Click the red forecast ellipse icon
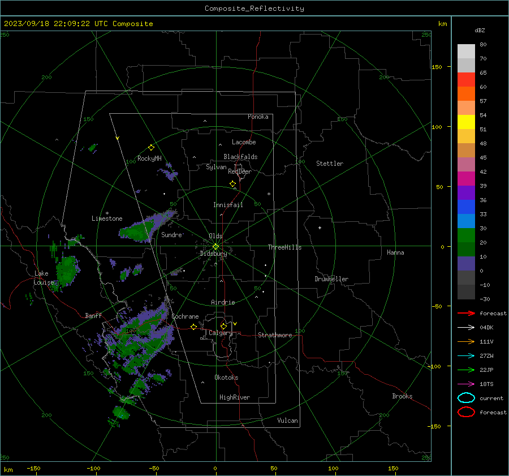The height and width of the screenshot is (476, 509). click(x=466, y=412)
